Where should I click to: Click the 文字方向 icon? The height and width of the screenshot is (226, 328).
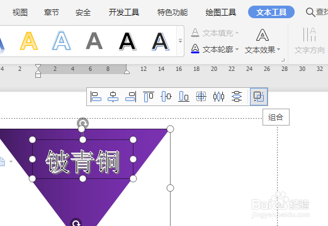pyautogui.click(x=309, y=35)
